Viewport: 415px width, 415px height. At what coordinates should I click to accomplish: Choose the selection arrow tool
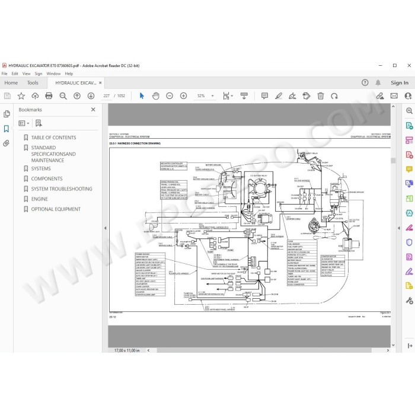click(142, 96)
